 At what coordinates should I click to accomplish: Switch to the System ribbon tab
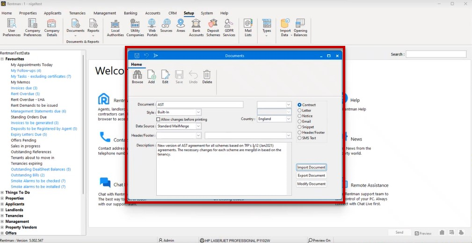[207, 13]
